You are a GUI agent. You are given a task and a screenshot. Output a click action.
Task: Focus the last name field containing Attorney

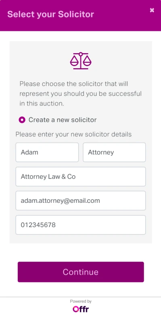114,152
